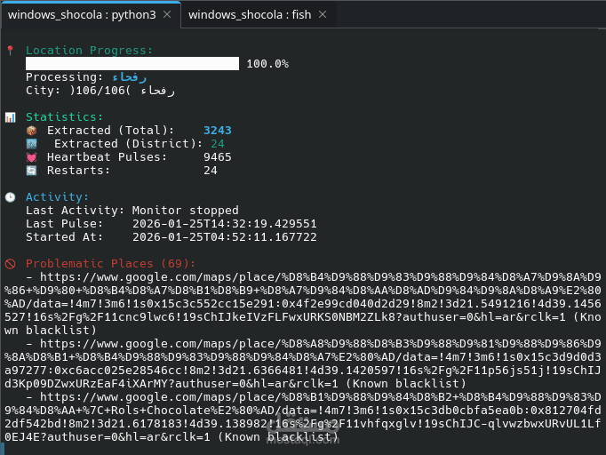Click the package icon beside Extracted (Total)

[32, 131]
